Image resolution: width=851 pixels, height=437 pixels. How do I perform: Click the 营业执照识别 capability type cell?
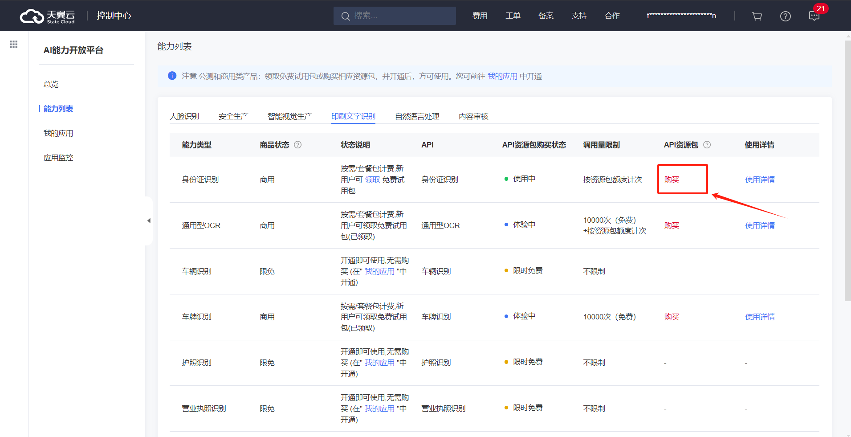click(204, 408)
